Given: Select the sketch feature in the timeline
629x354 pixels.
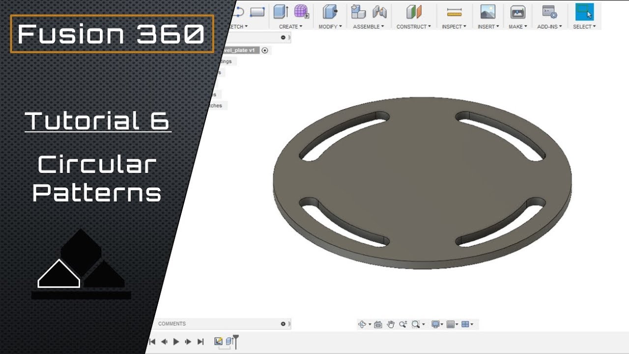Looking at the screenshot, I should pyautogui.click(x=218, y=341).
